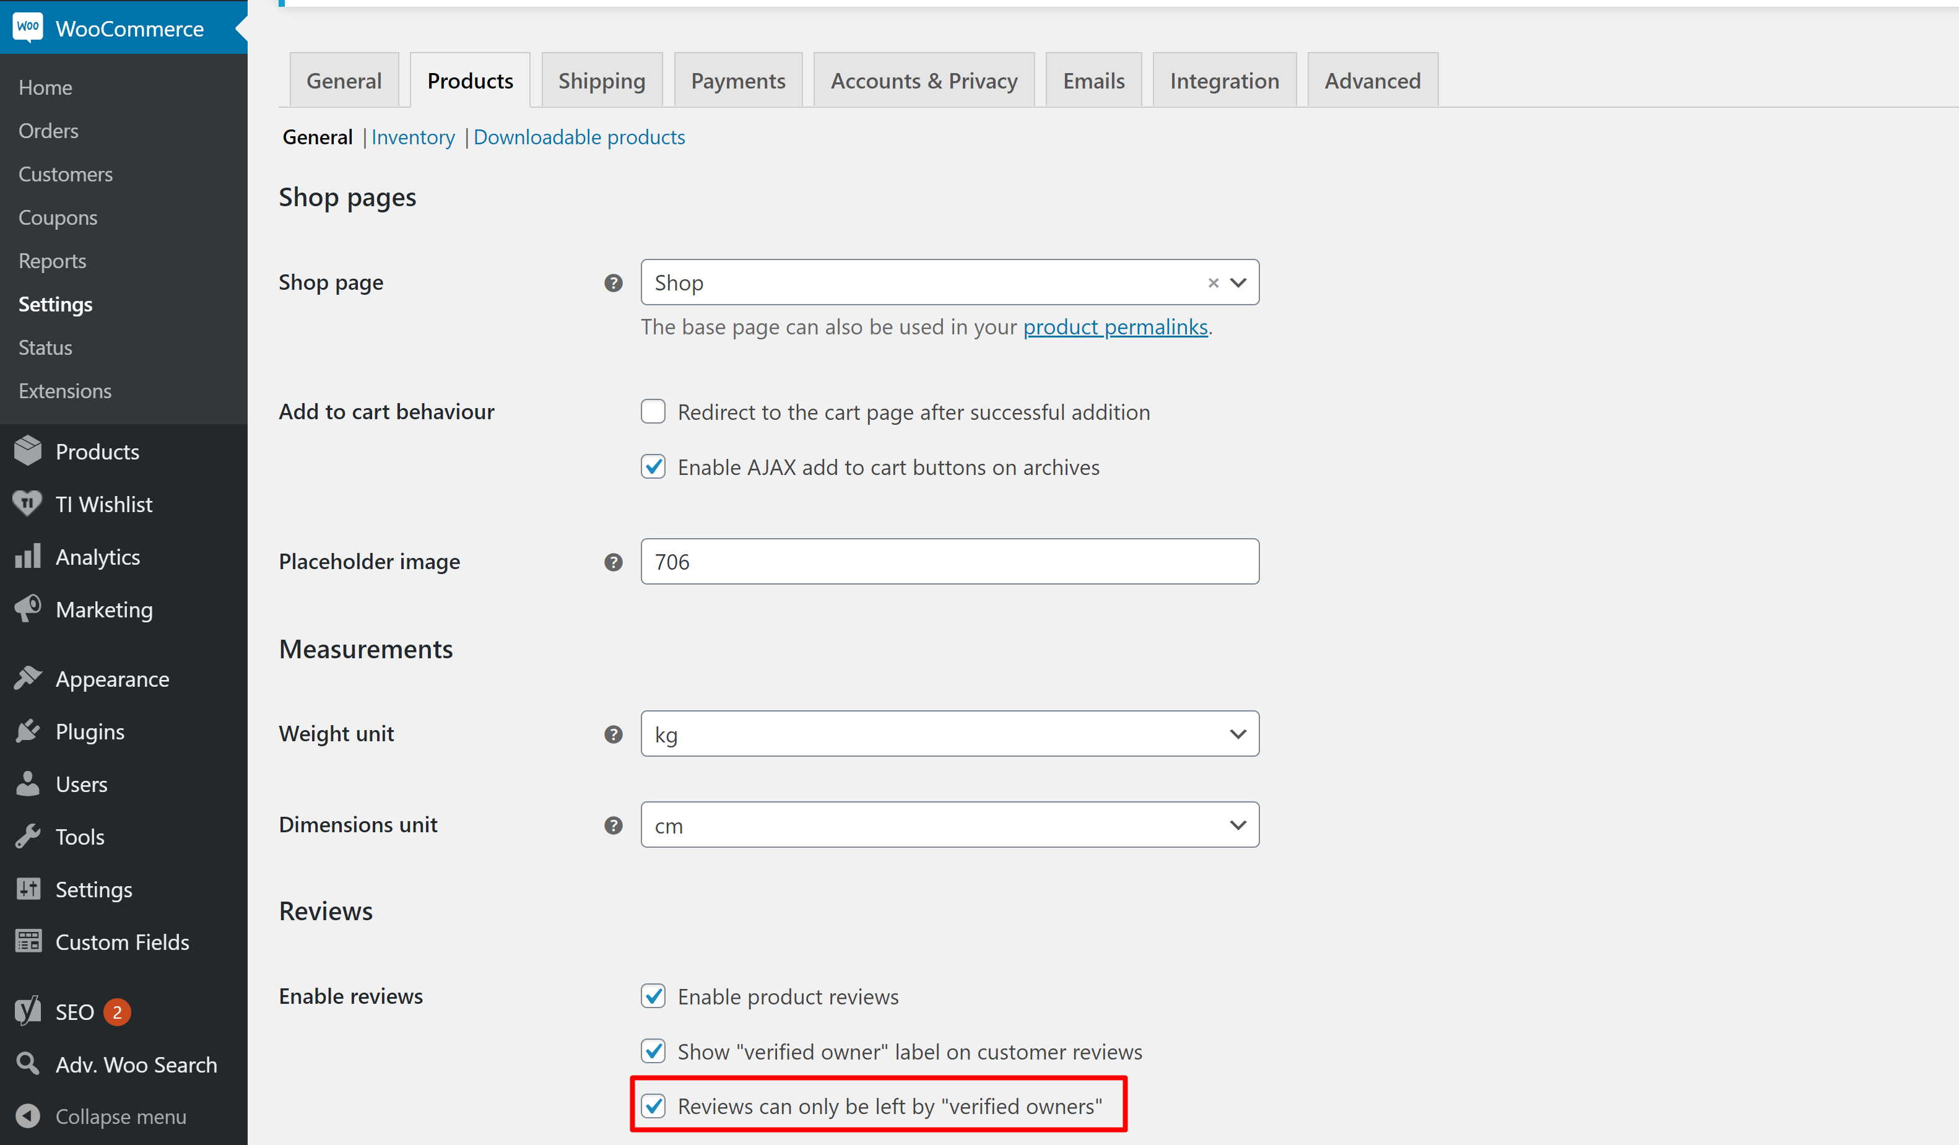Image resolution: width=1959 pixels, height=1145 pixels.
Task: Click the Custom Fields sidebar icon
Action: click(27, 941)
